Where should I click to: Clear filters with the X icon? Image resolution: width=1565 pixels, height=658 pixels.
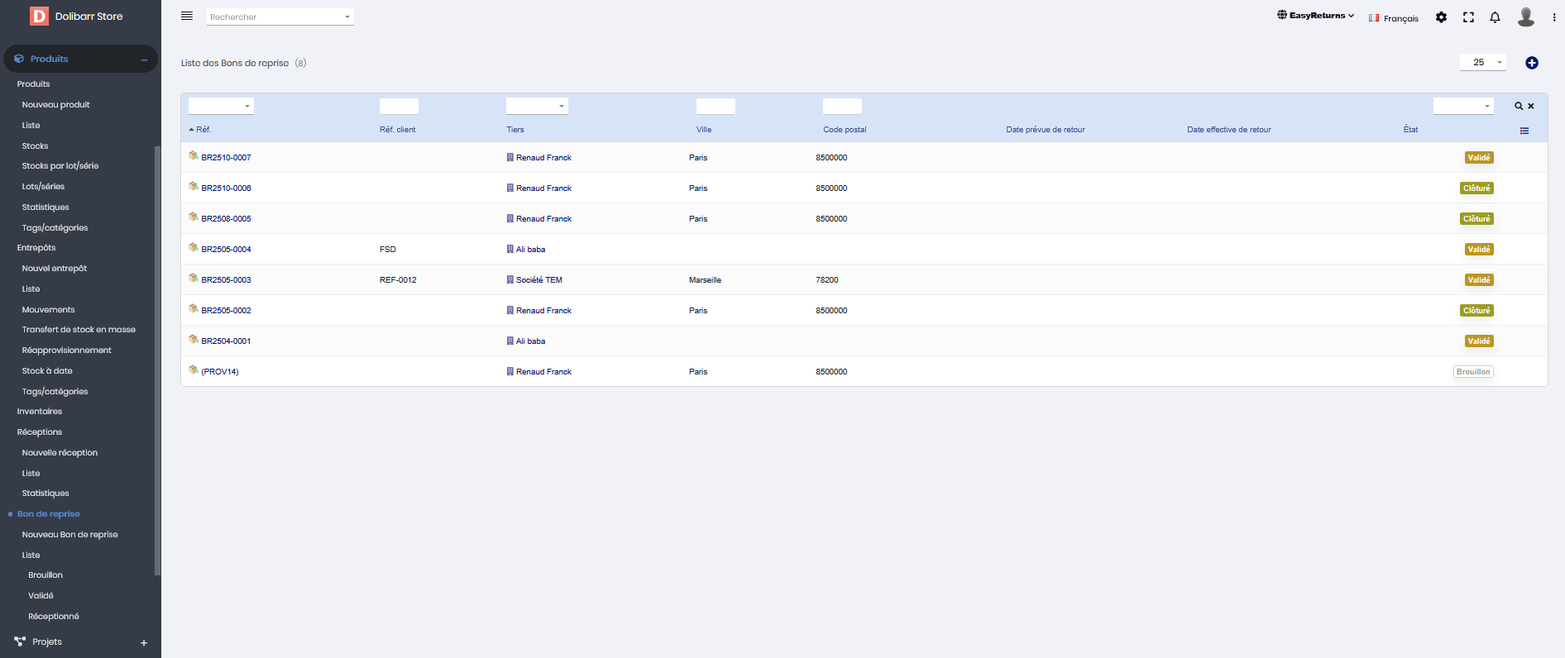(x=1531, y=106)
